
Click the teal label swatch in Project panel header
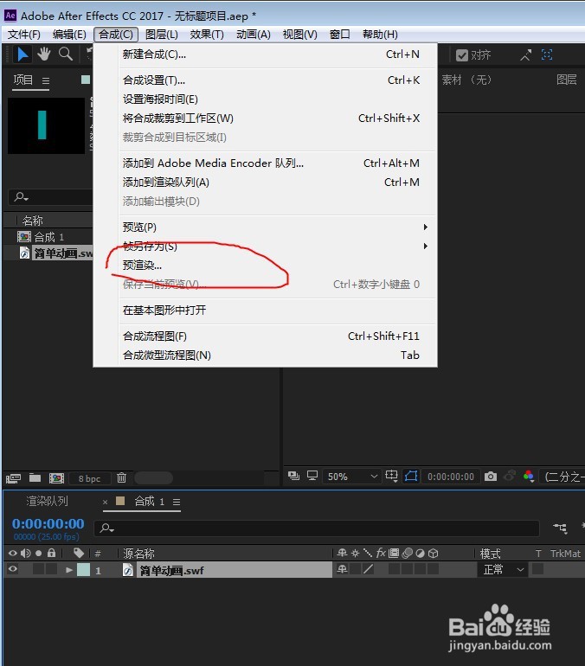[86, 80]
